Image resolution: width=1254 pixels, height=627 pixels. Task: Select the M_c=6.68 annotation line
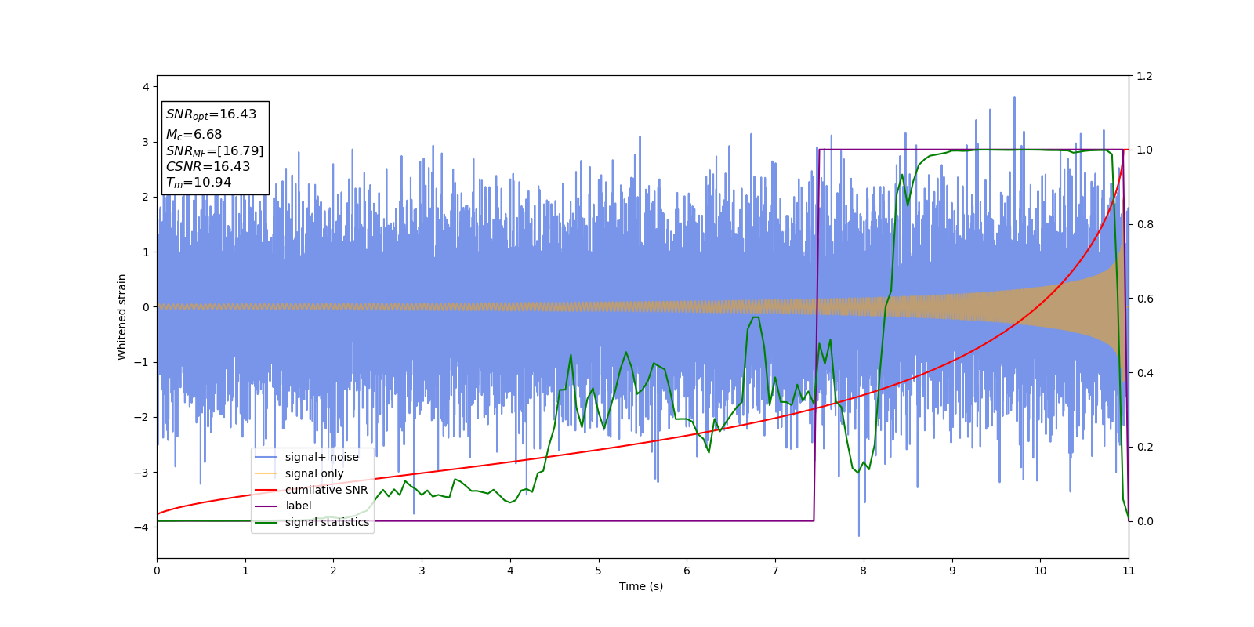pos(194,135)
